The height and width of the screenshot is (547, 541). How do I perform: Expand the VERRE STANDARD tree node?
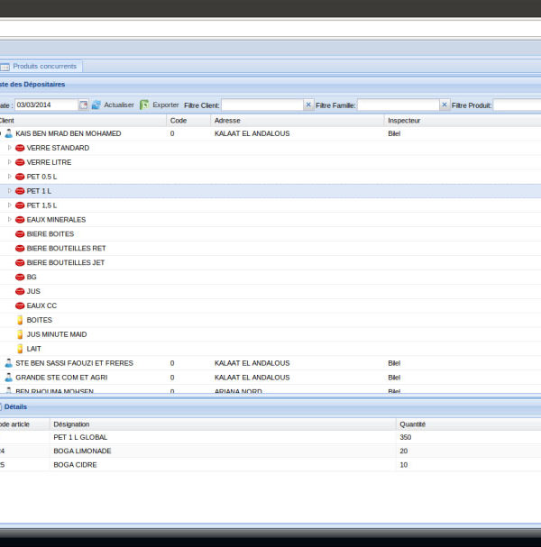(x=9, y=148)
